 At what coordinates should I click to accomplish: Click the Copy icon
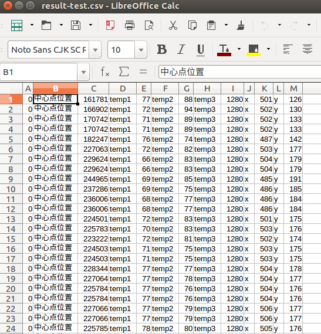point(192,25)
